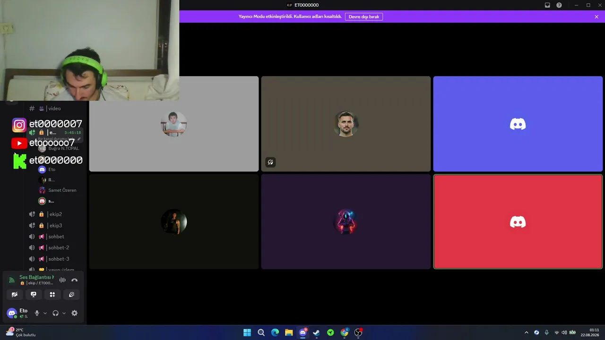
Task: Share your screen from voice panel
Action: tap(34, 295)
